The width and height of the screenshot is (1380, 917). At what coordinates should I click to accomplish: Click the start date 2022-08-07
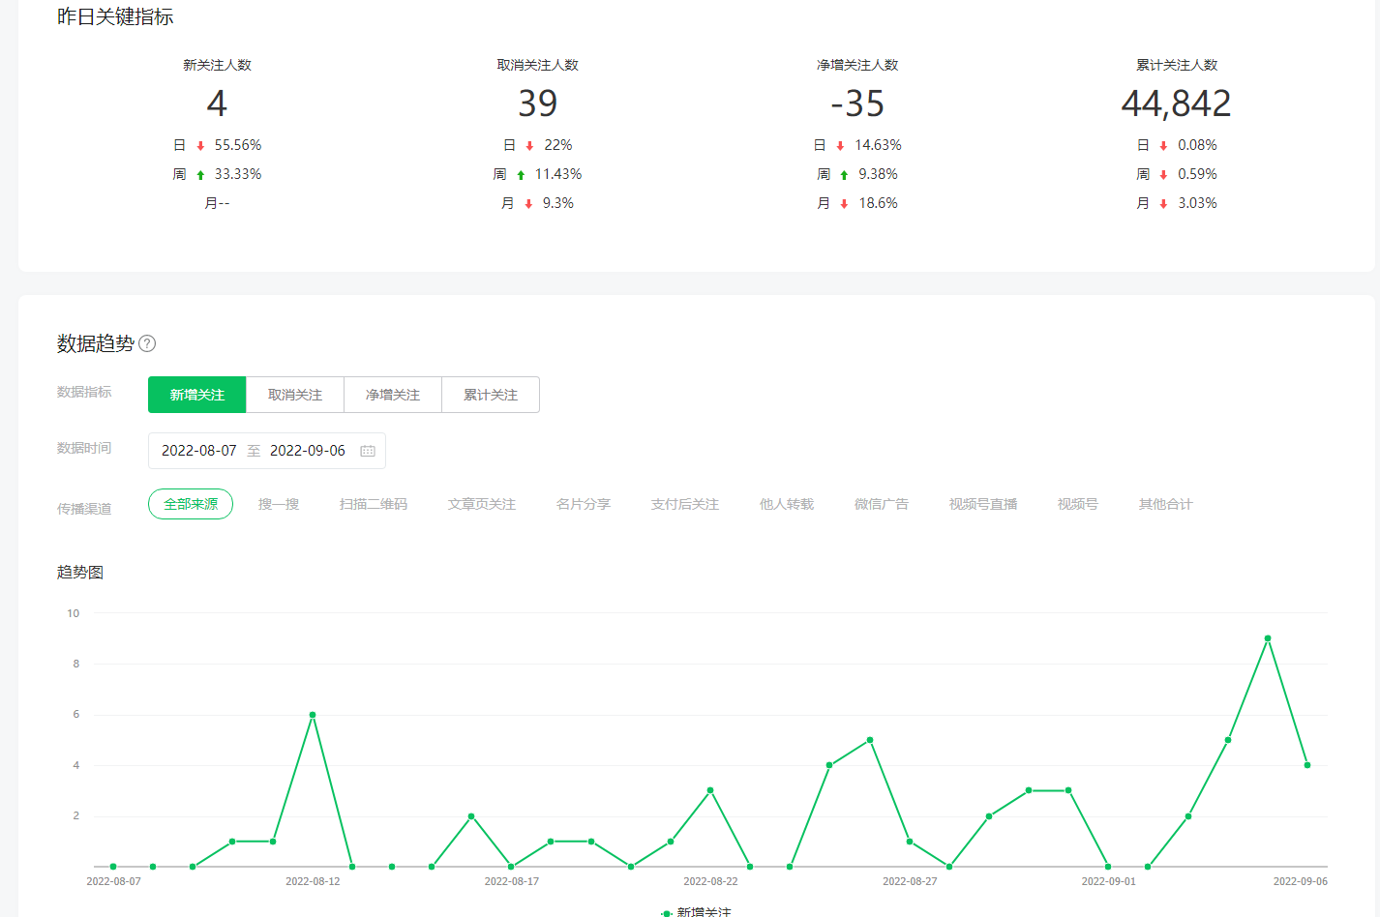[x=199, y=451]
